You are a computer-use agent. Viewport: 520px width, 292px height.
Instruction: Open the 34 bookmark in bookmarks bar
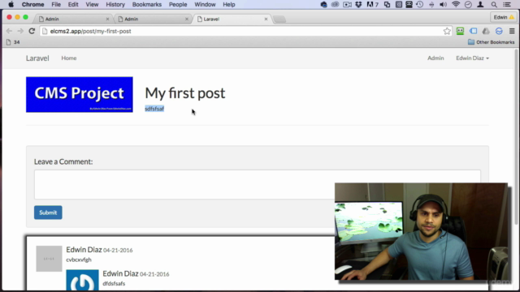[x=13, y=42]
